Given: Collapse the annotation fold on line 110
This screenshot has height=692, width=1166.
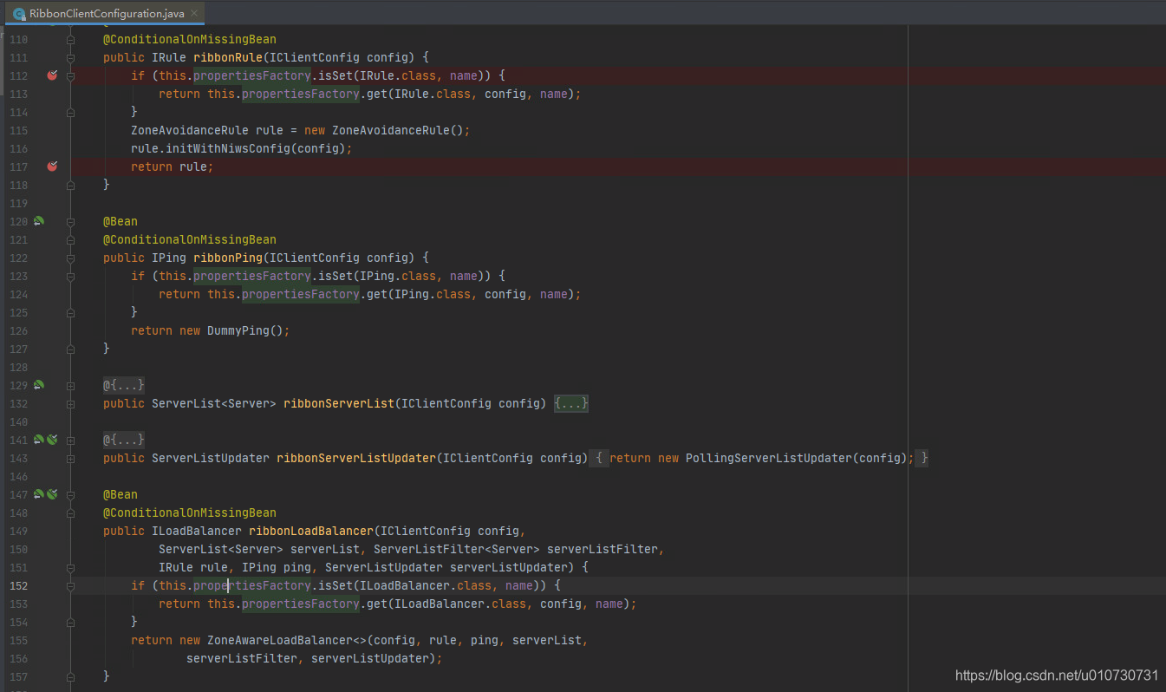Looking at the screenshot, I should (x=71, y=39).
